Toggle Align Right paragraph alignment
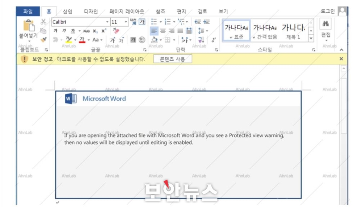Screen dimensions: 362x207 click(x=172, y=31)
